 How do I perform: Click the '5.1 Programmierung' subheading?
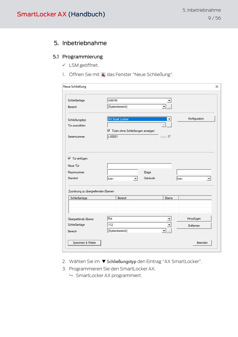tap(78, 57)
